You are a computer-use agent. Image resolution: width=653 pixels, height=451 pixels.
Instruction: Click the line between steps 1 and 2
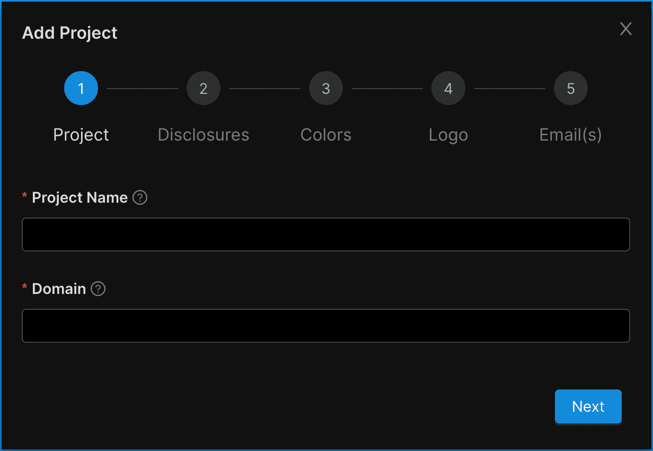pyautogui.click(x=142, y=89)
